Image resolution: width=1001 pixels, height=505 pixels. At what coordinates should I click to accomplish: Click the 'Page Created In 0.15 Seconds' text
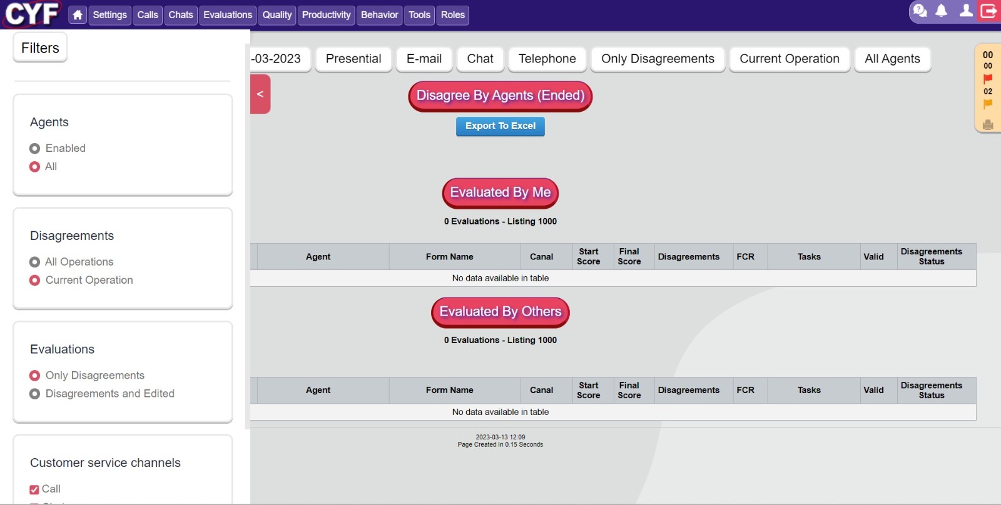tap(500, 445)
